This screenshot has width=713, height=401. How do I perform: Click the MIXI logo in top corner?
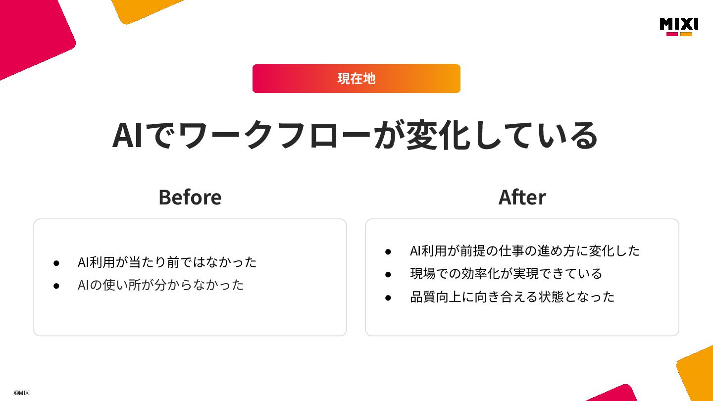pos(679,27)
